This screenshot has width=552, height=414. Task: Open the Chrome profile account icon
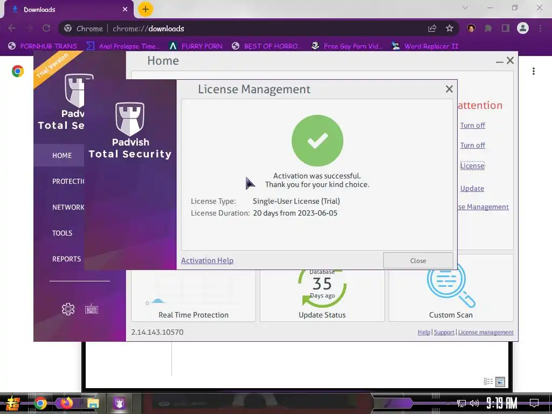pyautogui.click(x=523, y=28)
